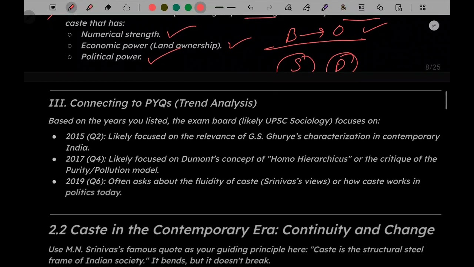Screen dimensions: 474x267
Task: Click the words 'Homo Hierarchicus' in the 2017 bullet
Action: pos(309,159)
